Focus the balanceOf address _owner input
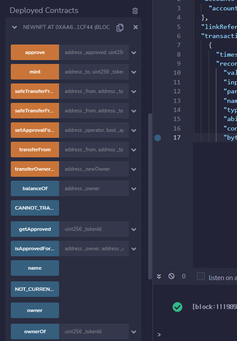 tap(94, 188)
